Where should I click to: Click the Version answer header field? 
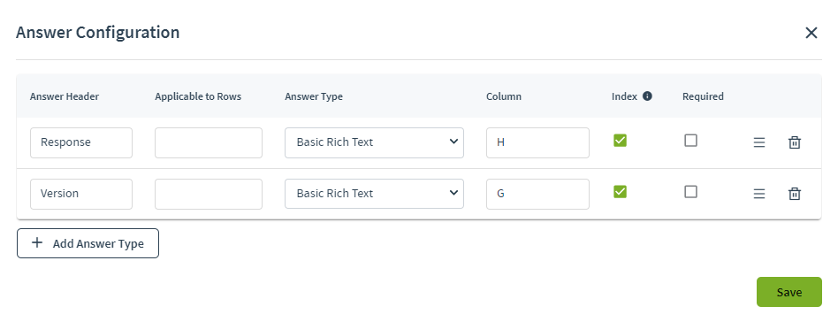tap(81, 194)
